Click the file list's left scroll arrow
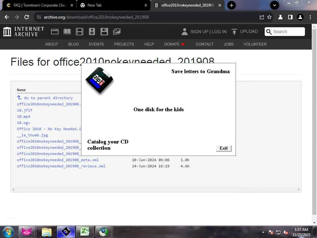 tap(13, 189)
